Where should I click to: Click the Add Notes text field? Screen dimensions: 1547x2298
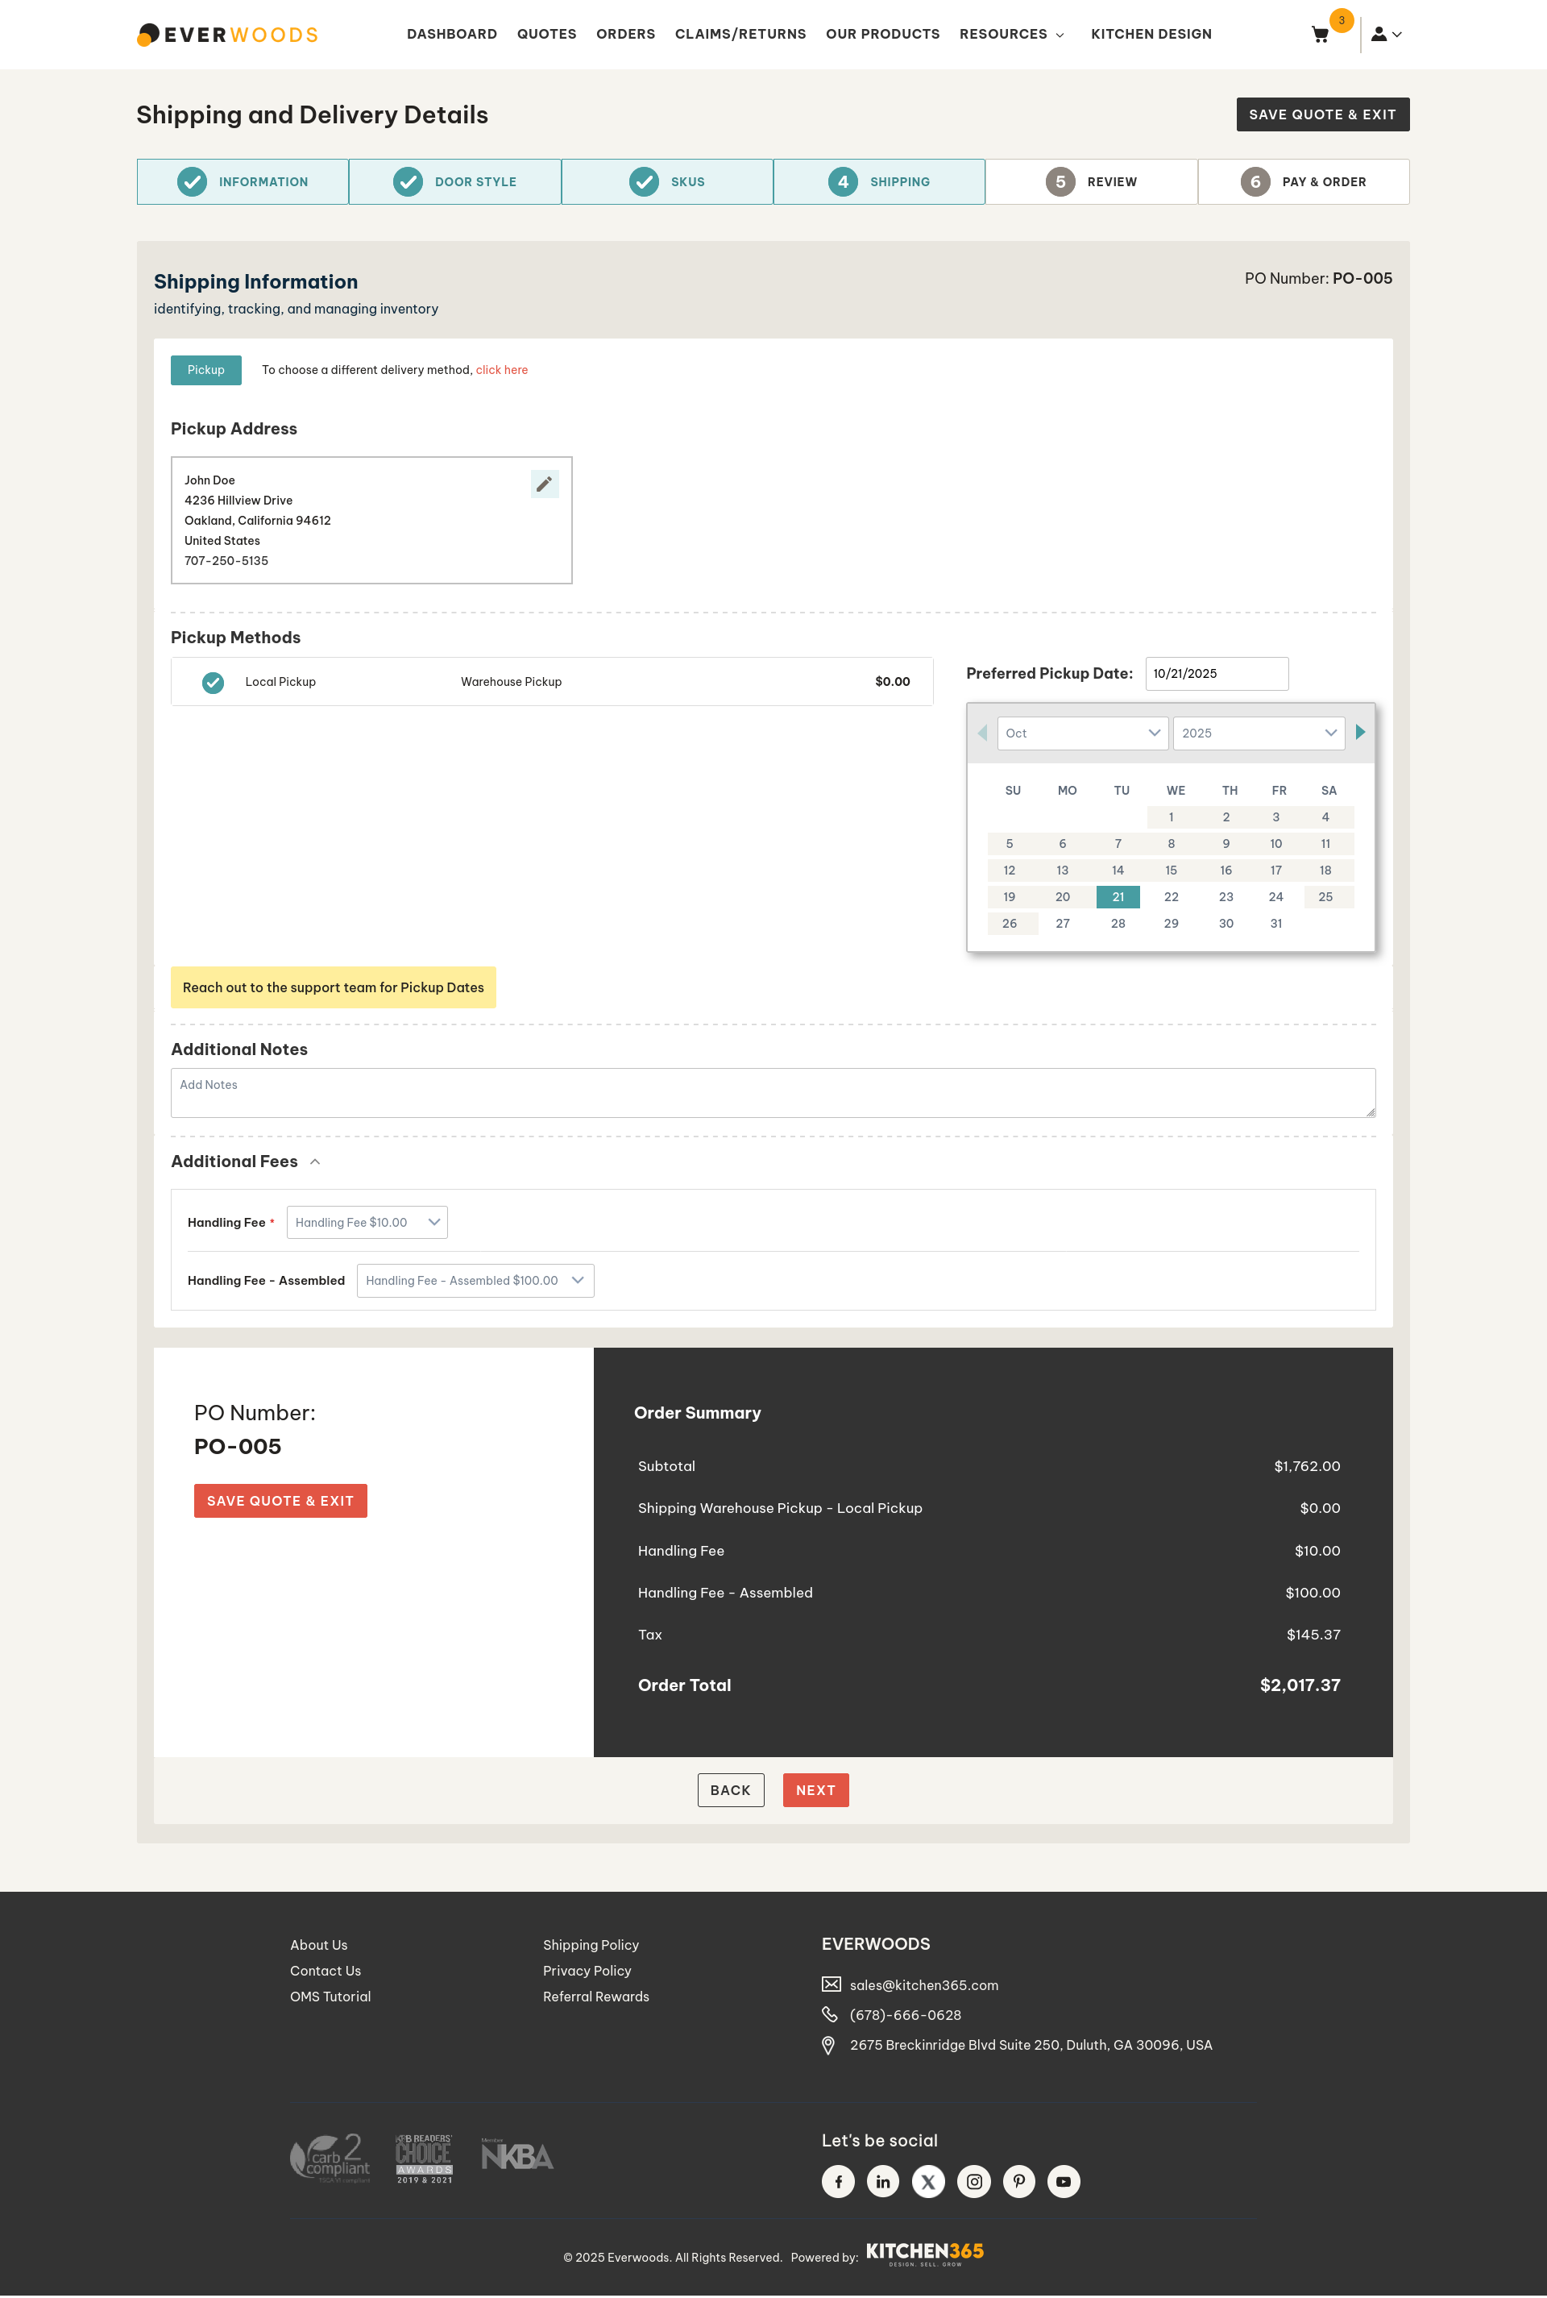click(772, 1092)
